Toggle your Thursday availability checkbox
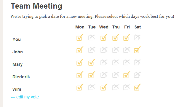The image size is (179, 107). 116,37
